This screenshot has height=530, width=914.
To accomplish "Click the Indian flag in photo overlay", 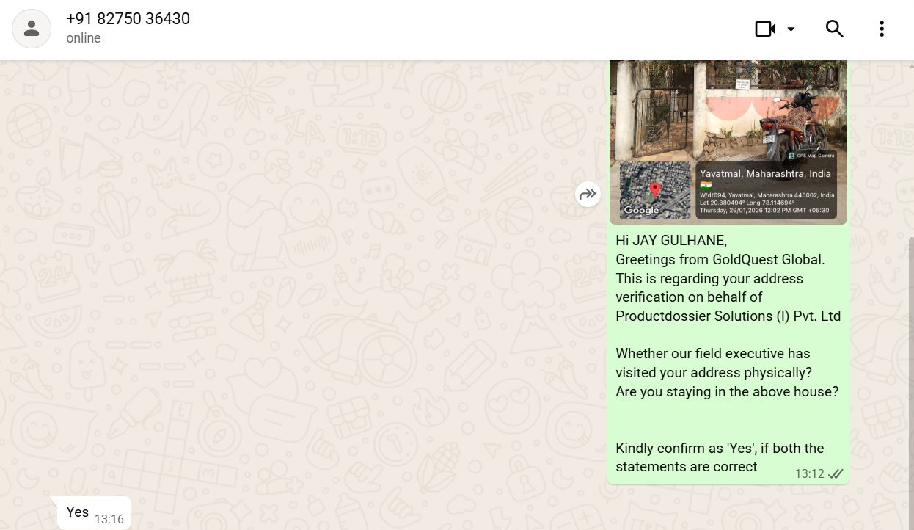I will coord(706,185).
